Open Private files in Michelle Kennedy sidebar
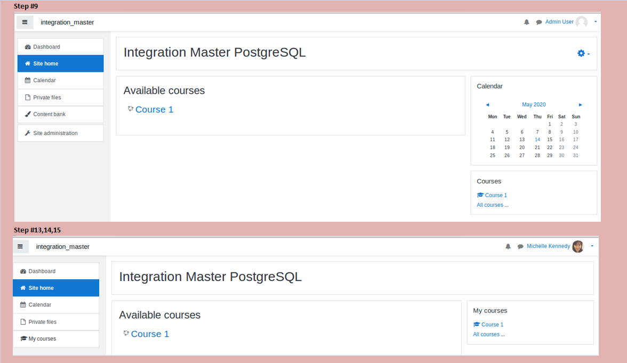The height and width of the screenshot is (363, 627). point(56,322)
